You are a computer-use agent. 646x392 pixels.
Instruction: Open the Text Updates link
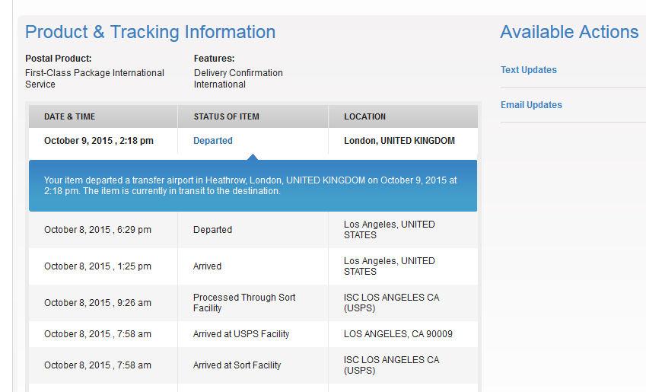point(529,70)
